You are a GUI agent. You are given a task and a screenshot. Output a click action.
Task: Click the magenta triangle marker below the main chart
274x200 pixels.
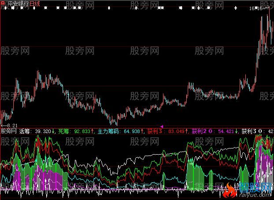pos(162,126)
